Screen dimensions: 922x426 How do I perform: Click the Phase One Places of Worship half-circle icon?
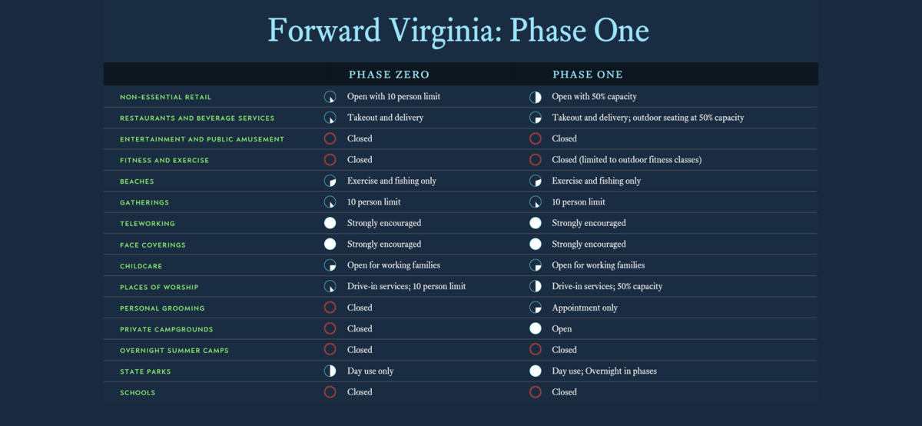tap(536, 286)
